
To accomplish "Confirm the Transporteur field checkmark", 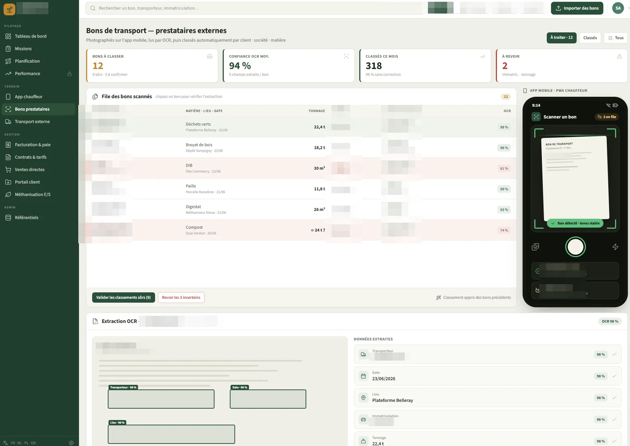I will click(614, 354).
